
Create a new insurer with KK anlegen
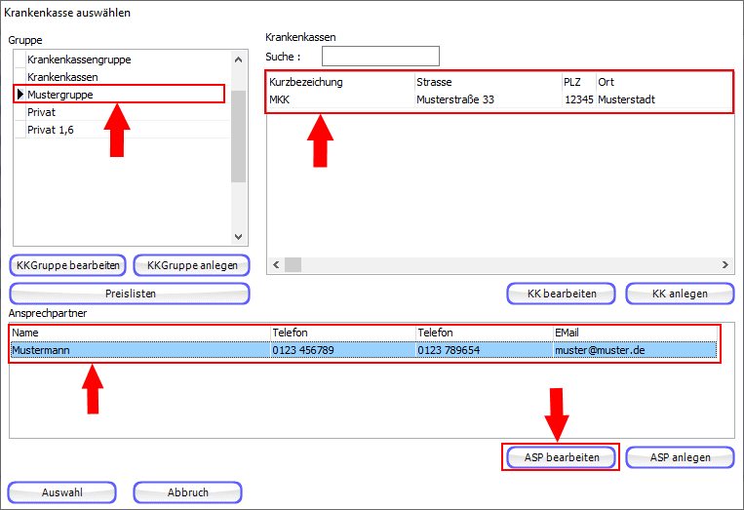pos(680,294)
